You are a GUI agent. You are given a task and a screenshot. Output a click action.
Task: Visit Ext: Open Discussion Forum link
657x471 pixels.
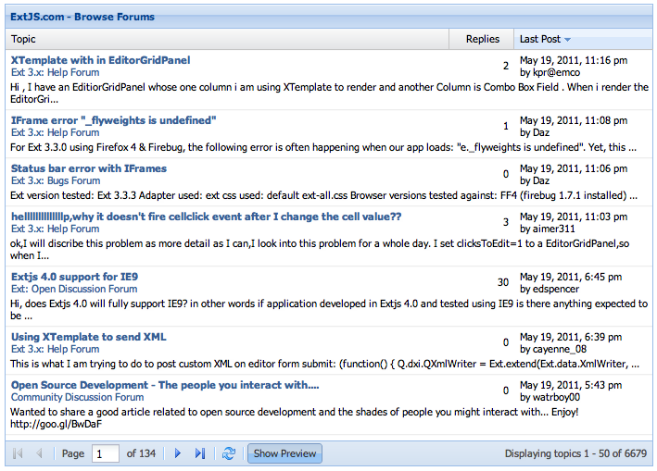[x=74, y=289]
